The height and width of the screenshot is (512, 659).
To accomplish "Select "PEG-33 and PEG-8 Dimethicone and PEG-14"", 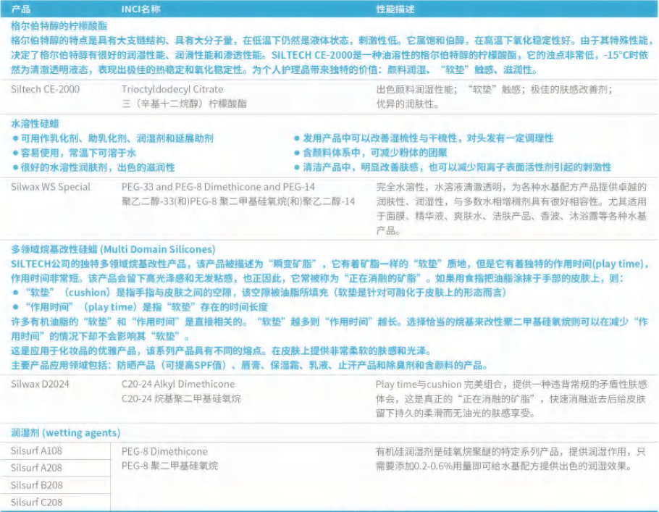I will tap(218, 187).
